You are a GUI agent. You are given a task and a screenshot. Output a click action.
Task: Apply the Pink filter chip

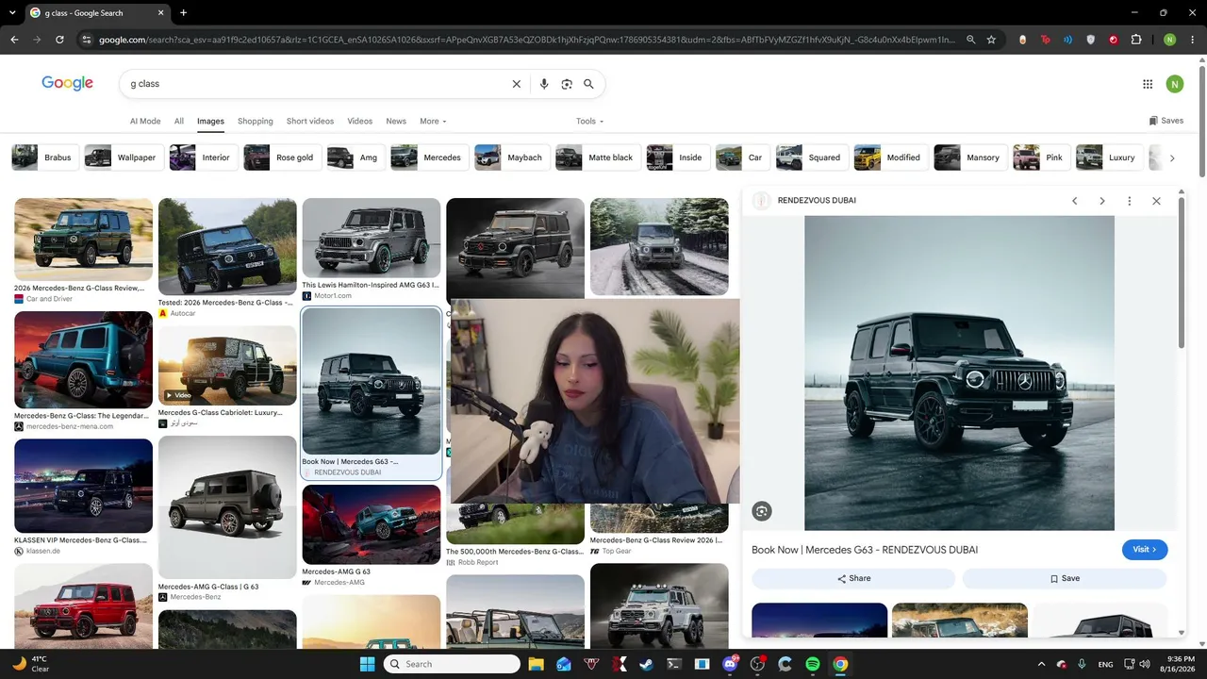[x=1042, y=157]
